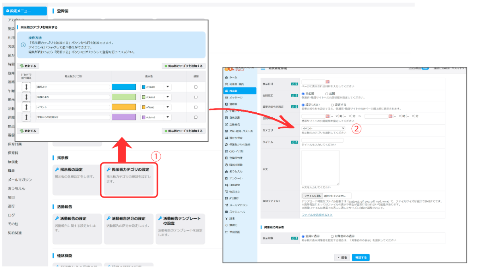Click the drag handle for 給食だより row
Screen dimensions: 477x268
tap(26, 97)
